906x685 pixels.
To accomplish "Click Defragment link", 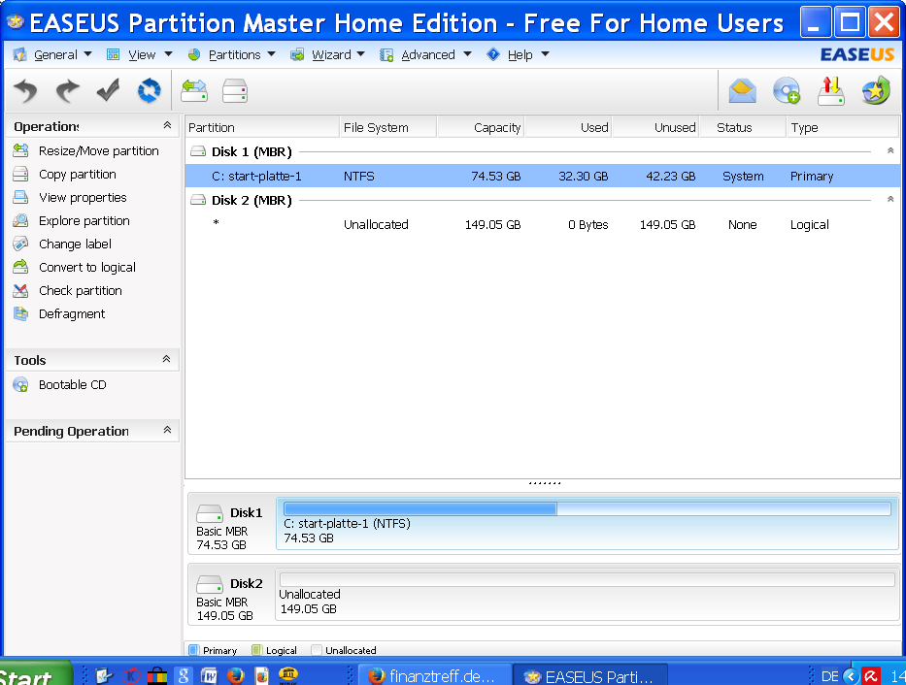I will click(x=72, y=314).
